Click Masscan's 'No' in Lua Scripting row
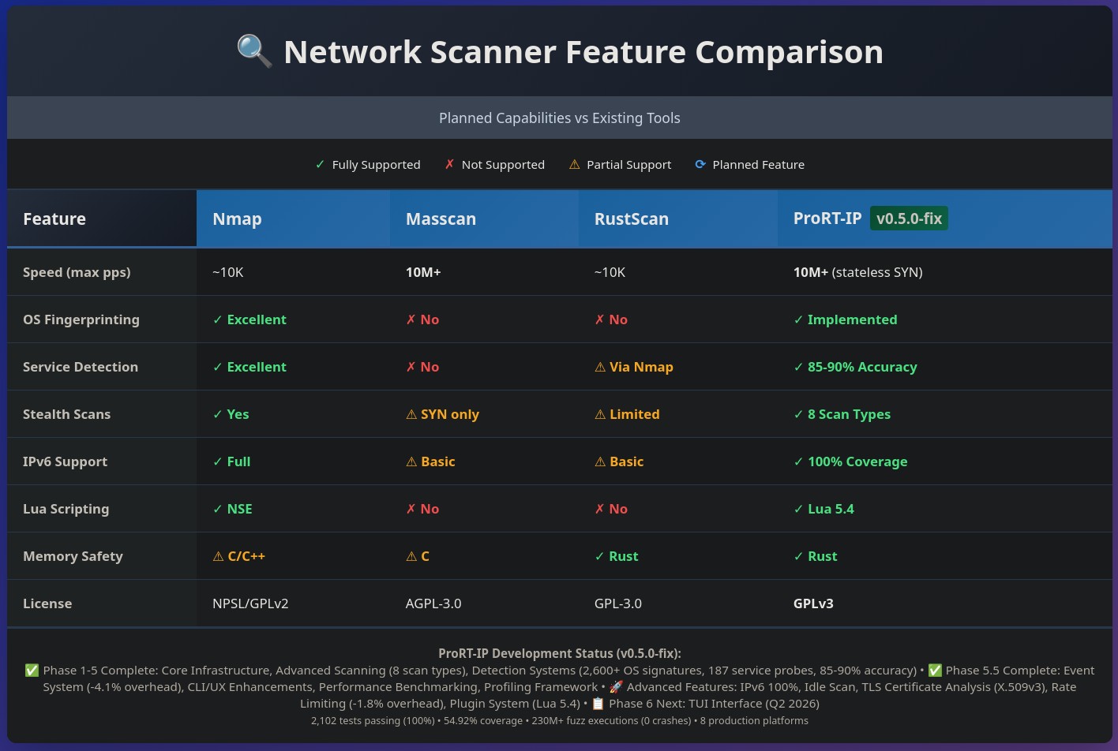Screen dimensions: 1118x751 pyautogui.click(x=422, y=509)
